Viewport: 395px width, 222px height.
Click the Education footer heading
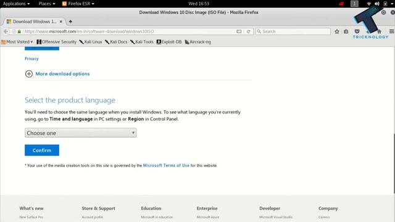coord(151,208)
